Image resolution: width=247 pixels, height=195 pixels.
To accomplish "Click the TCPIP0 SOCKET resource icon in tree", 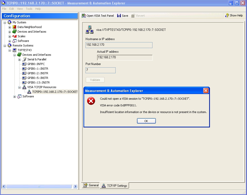I will [x=29, y=92].
